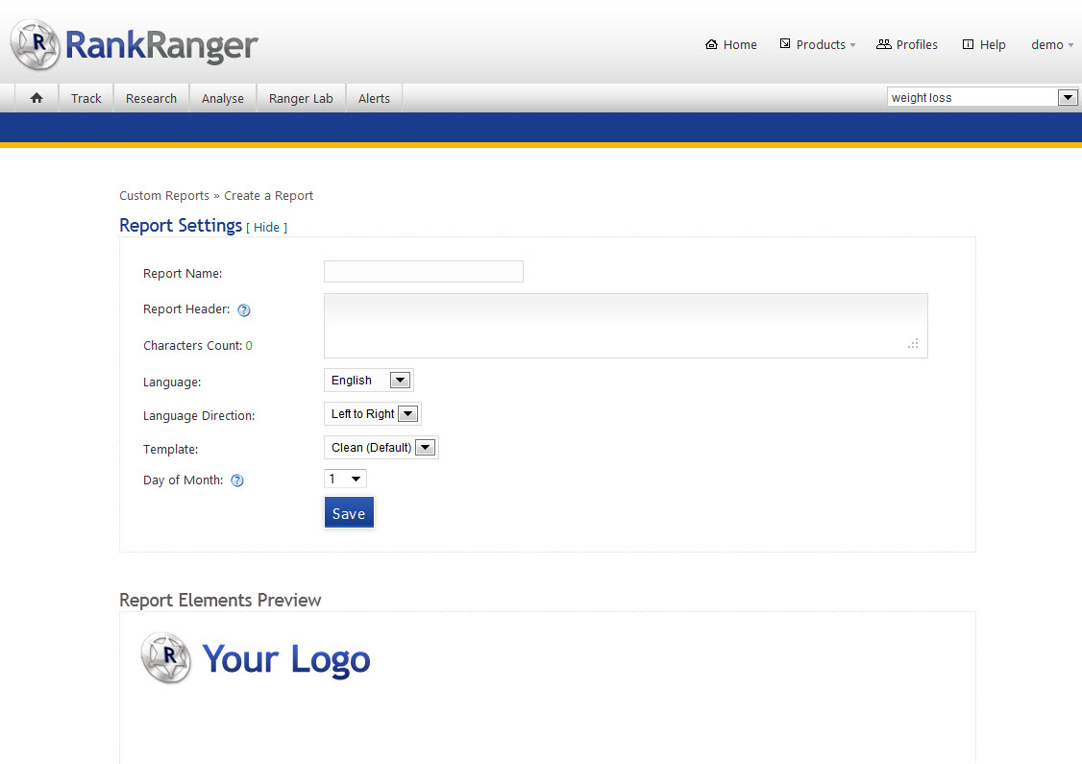The width and height of the screenshot is (1082, 764).
Task: Open the Track menu tab
Action: (x=86, y=98)
